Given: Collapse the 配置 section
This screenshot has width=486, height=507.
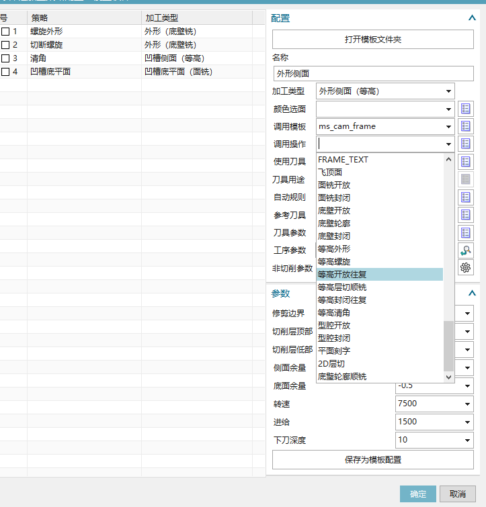Looking at the screenshot, I should (x=472, y=17).
